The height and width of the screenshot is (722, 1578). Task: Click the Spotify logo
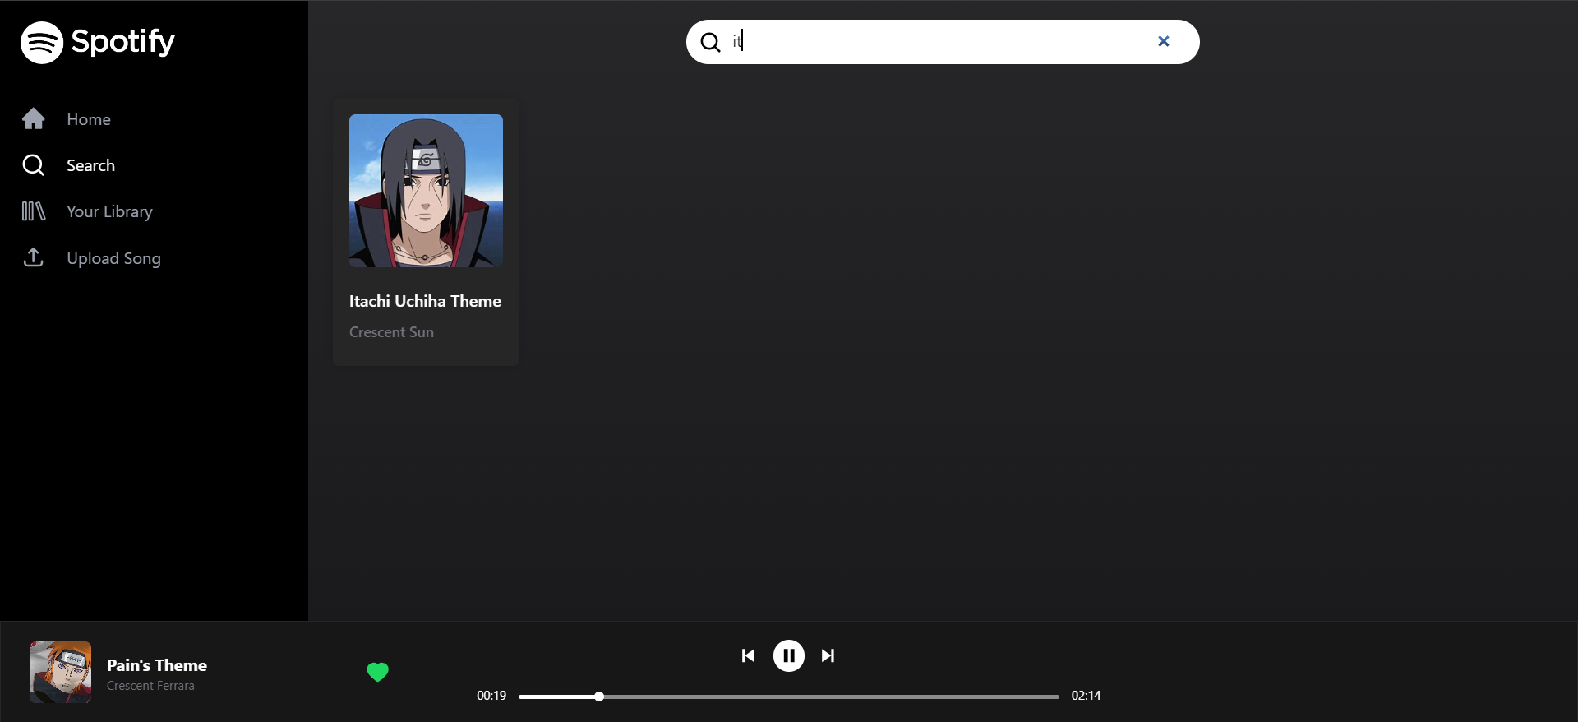pyautogui.click(x=97, y=42)
